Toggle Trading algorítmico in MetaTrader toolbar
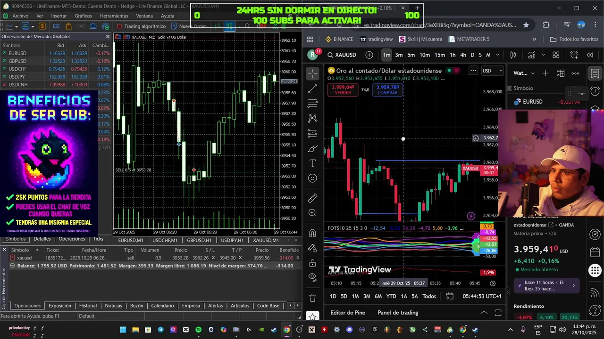 tap(141, 26)
